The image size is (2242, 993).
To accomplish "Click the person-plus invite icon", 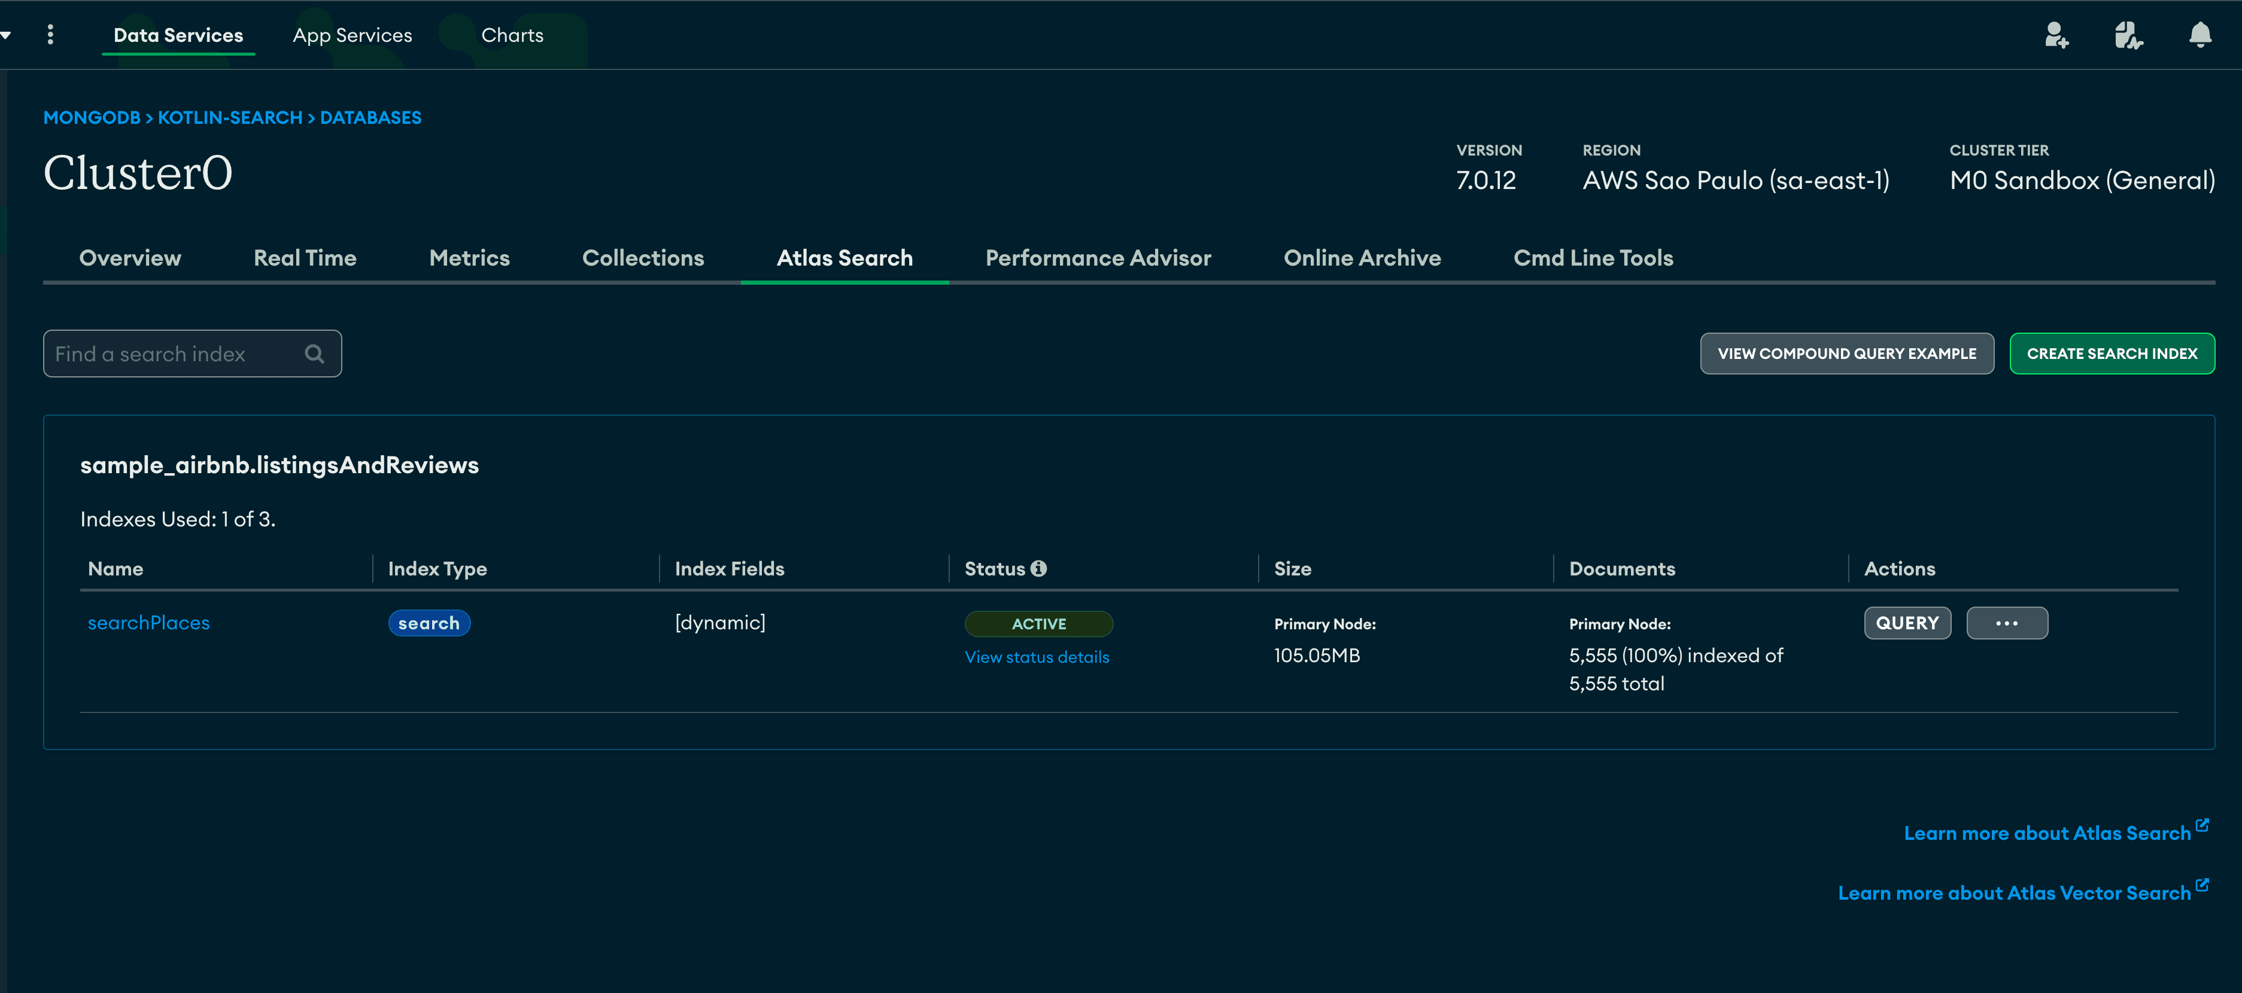I will [2056, 34].
